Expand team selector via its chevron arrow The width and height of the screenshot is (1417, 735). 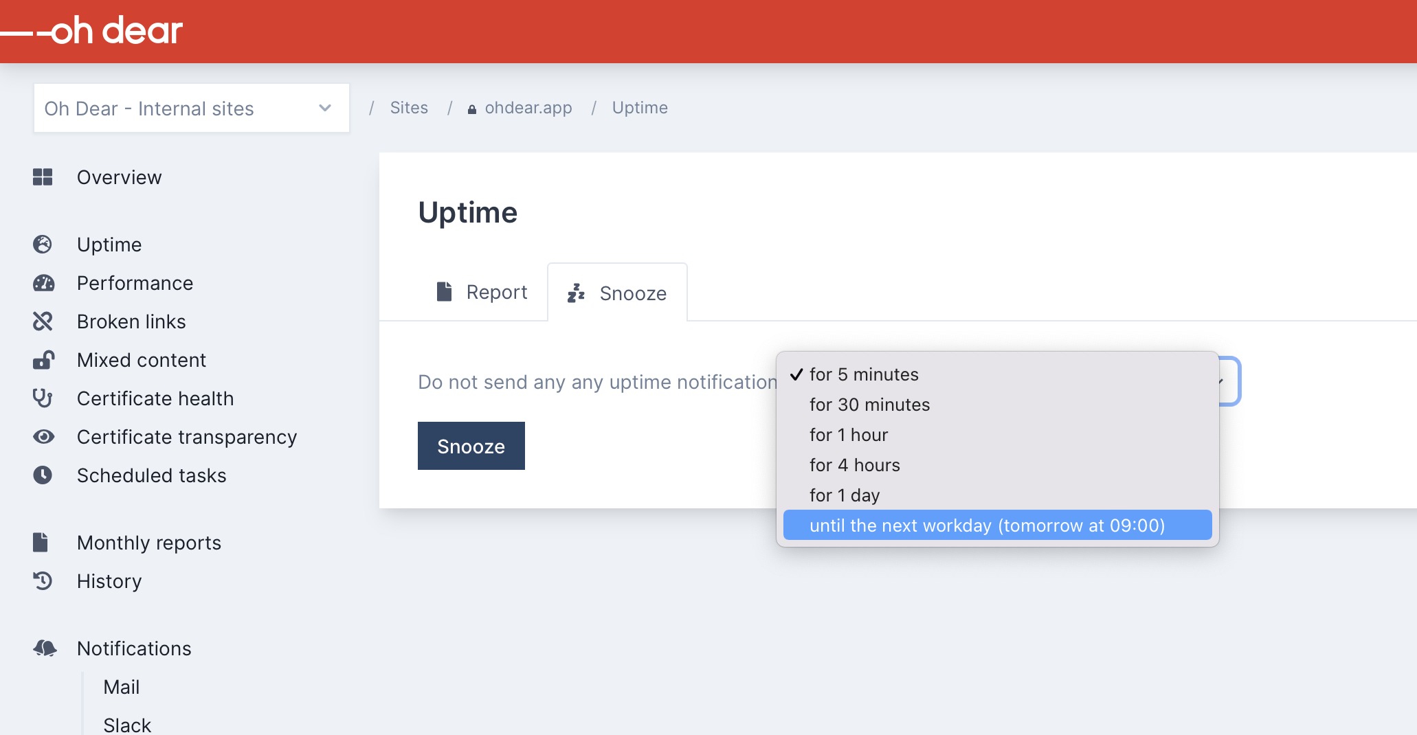click(x=325, y=109)
